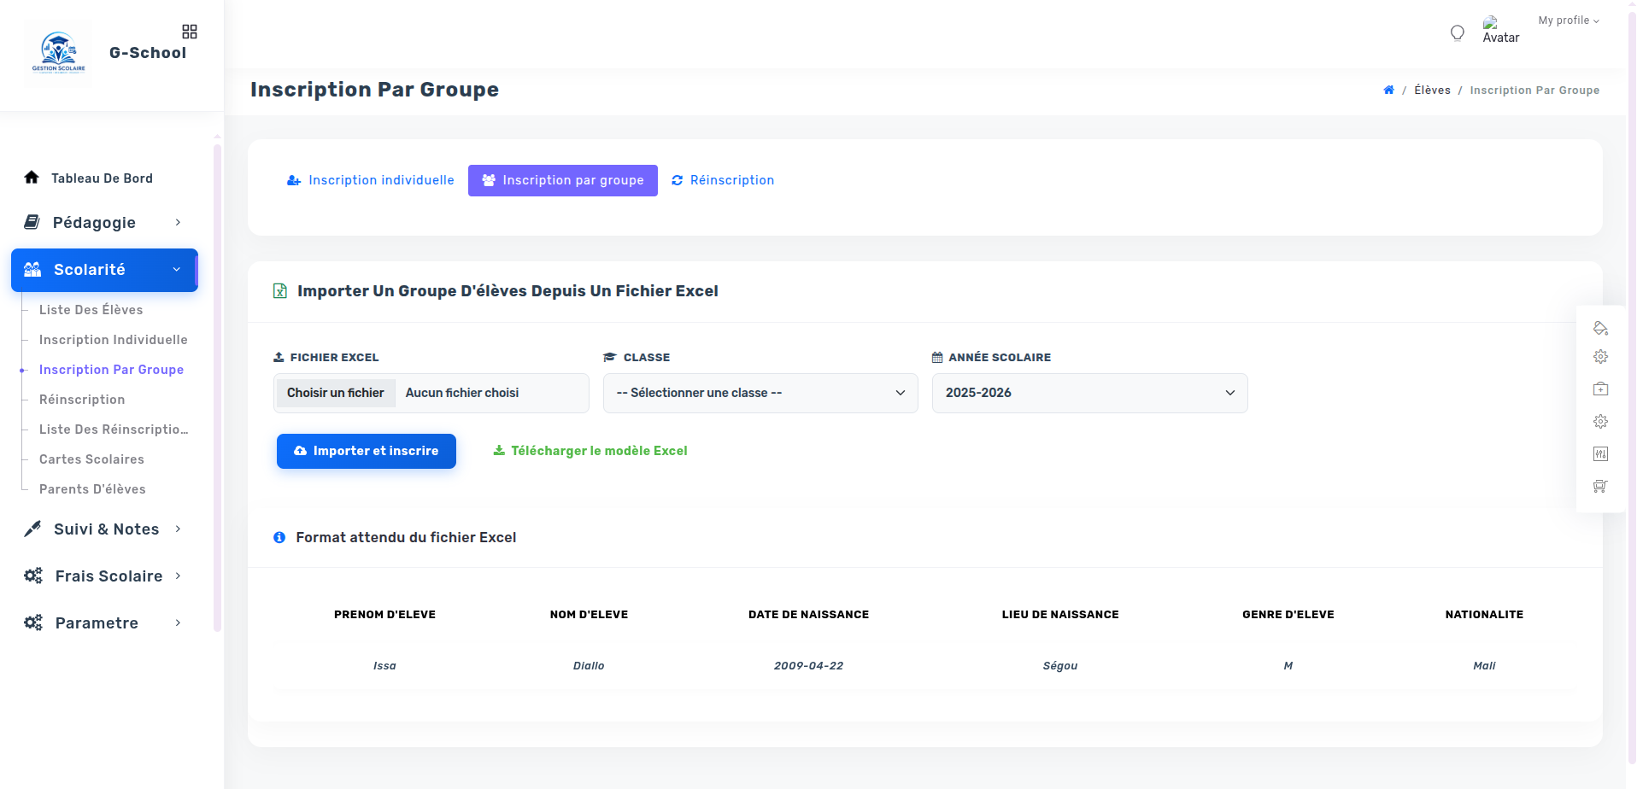Switch to the Réinscription tab
This screenshot has width=1637, height=789.
723,180
